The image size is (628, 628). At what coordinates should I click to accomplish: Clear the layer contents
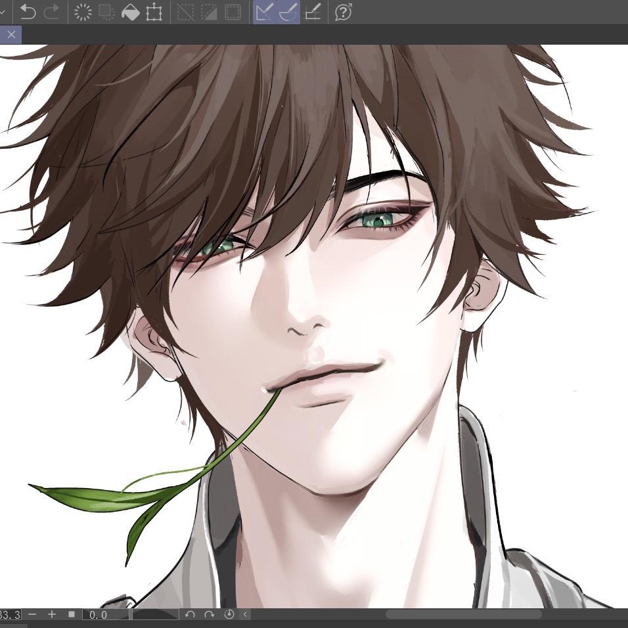pos(83,12)
